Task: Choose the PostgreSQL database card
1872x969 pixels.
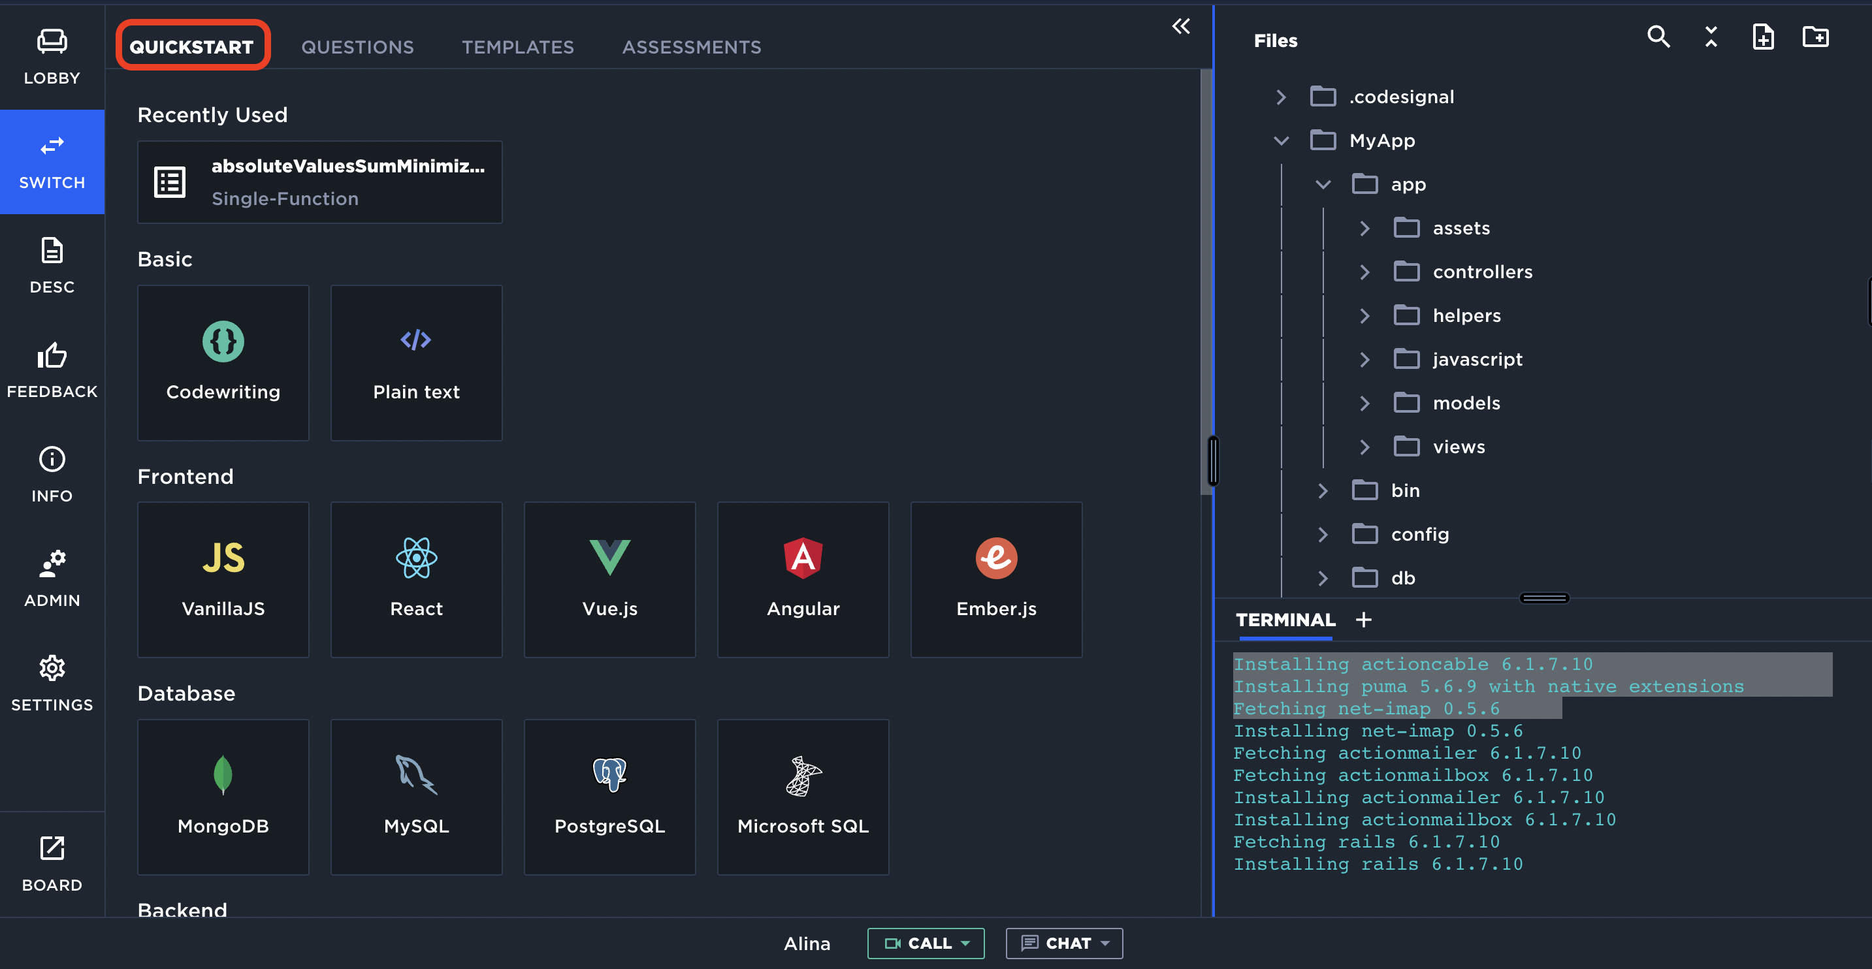Action: (x=609, y=797)
